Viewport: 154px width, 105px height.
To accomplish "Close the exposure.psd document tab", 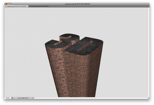I will (6, 6).
